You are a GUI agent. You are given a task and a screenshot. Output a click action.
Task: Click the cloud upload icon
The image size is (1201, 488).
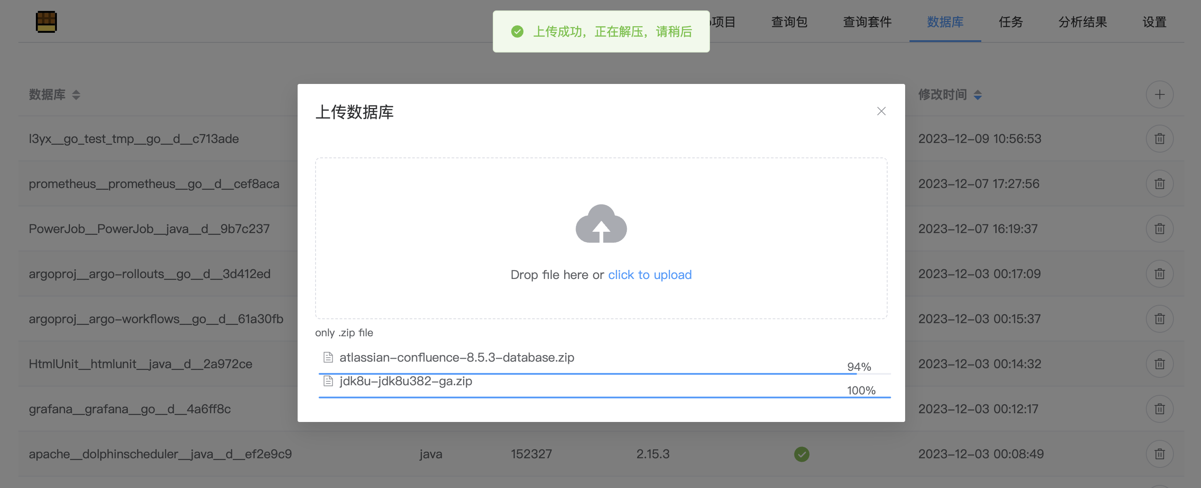point(601,224)
